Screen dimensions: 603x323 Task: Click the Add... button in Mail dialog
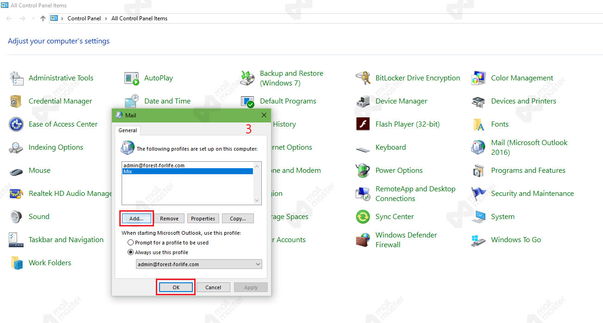[x=136, y=219]
